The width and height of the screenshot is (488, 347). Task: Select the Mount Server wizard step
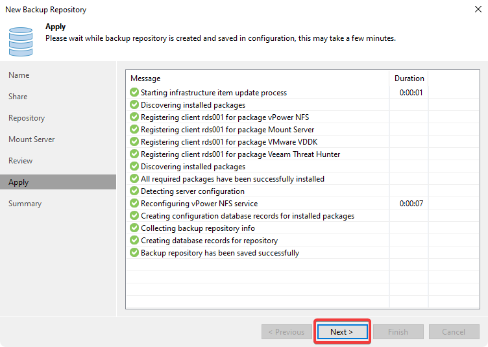pos(31,139)
